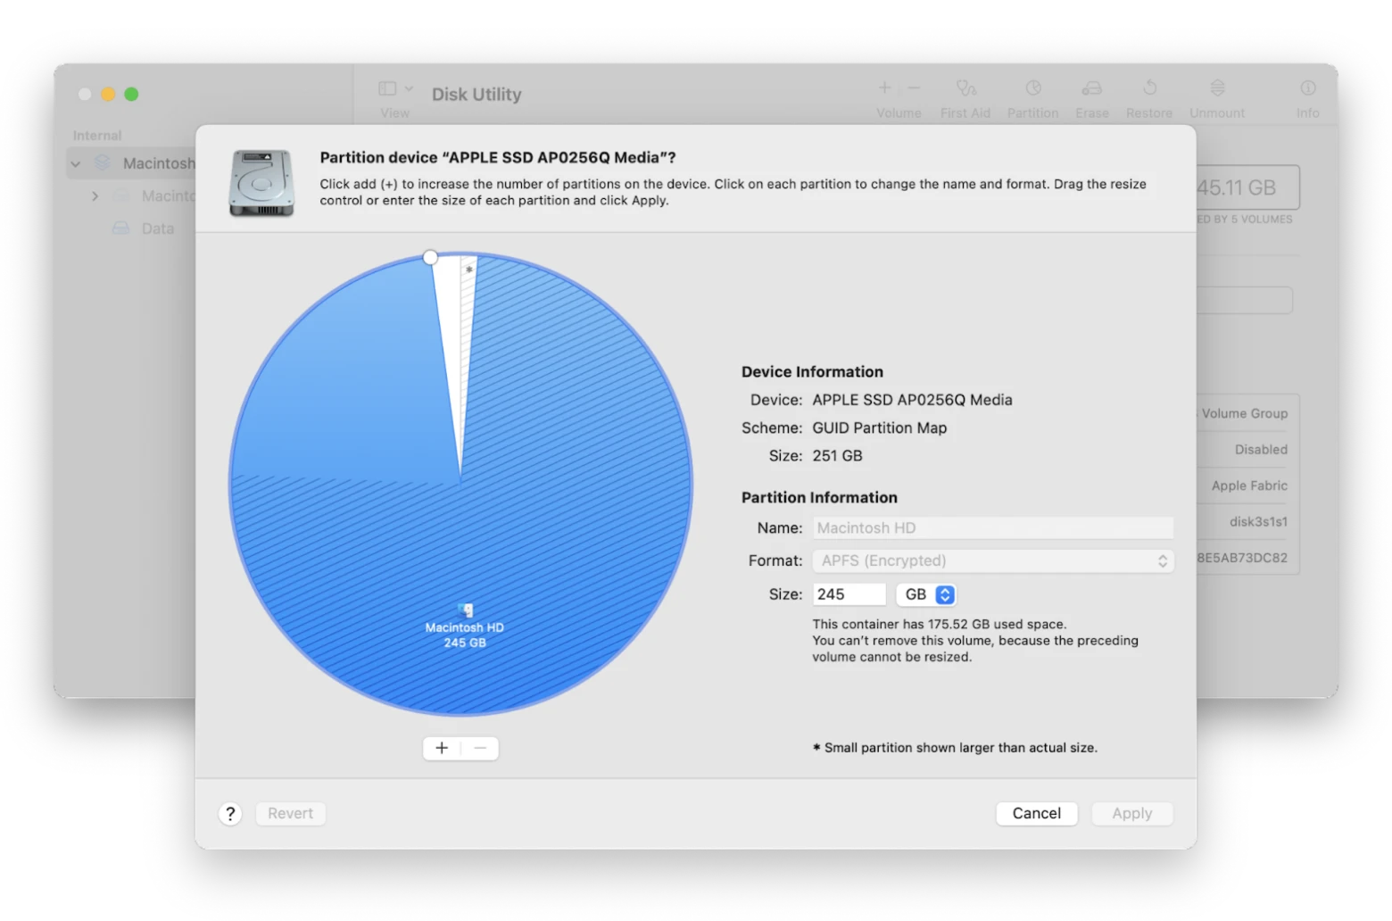This screenshot has height=921, width=1392.
Task: Open the Partition toolbar icon
Action: coord(1033,88)
